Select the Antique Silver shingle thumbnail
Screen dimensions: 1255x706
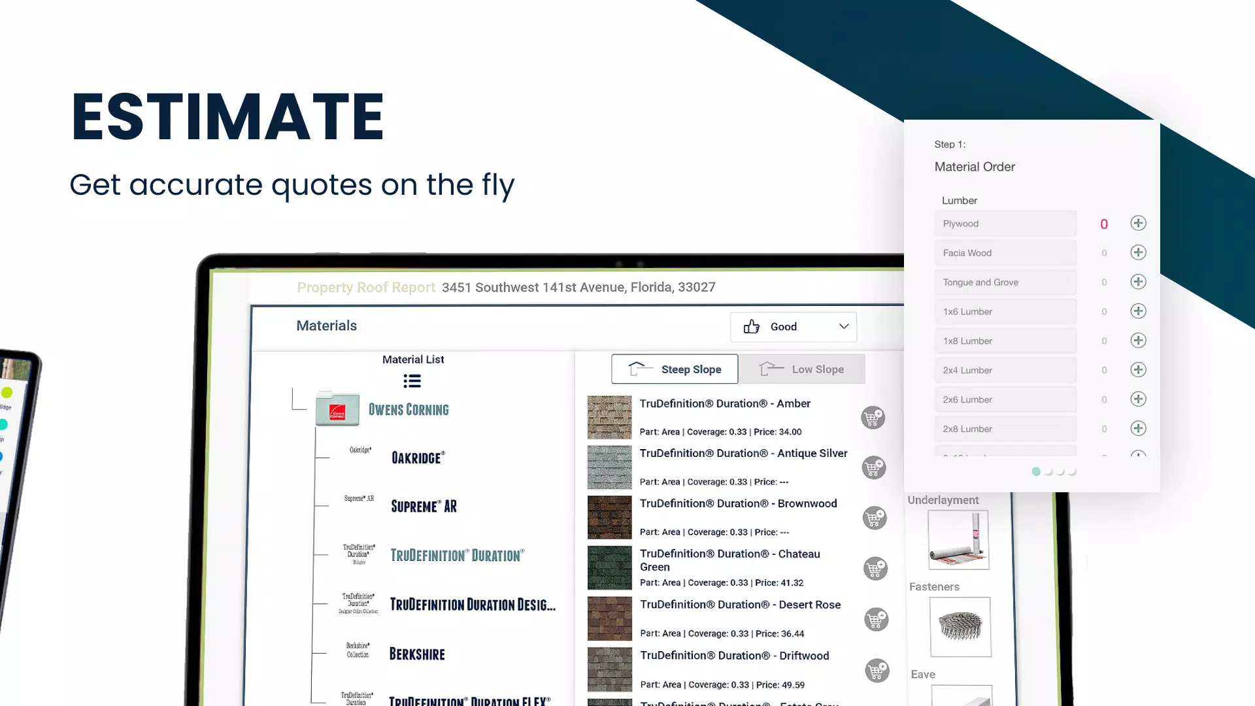click(609, 467)
